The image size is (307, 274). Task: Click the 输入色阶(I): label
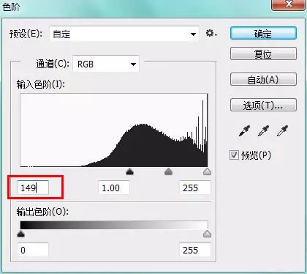point(40,84)
